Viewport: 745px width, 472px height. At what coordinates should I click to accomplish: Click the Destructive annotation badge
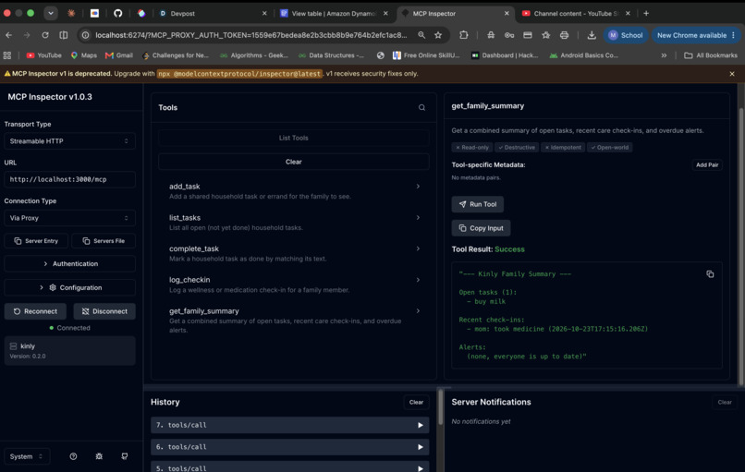[x=517, y=148]
